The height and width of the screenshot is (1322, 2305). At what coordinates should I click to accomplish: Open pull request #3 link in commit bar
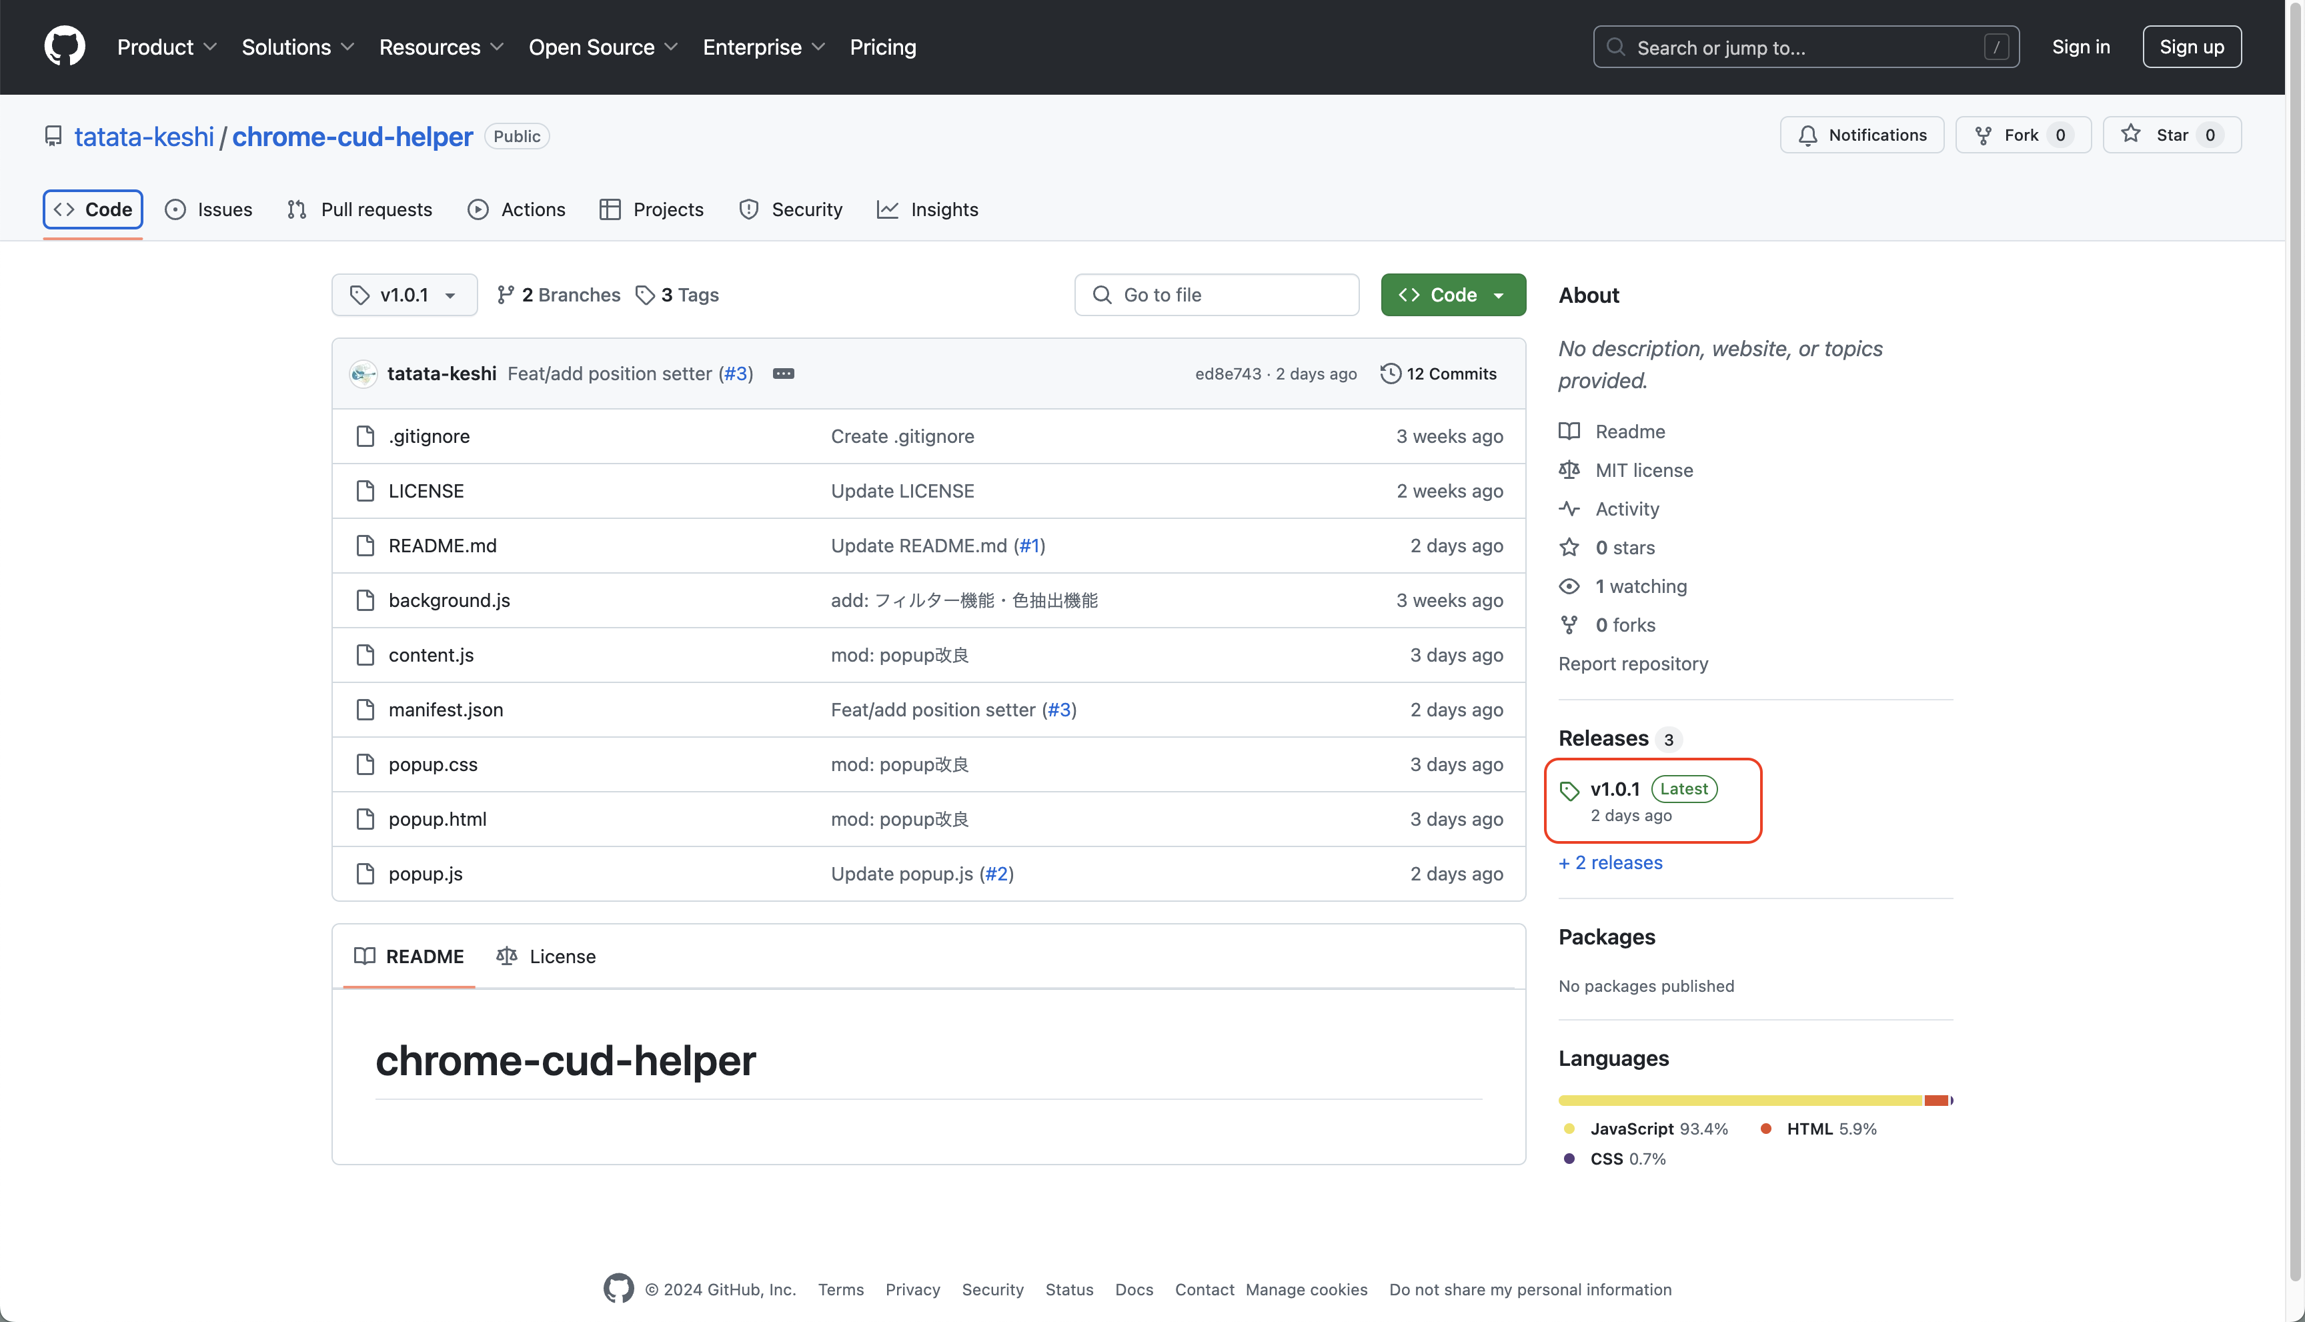(x=736, y=373)
